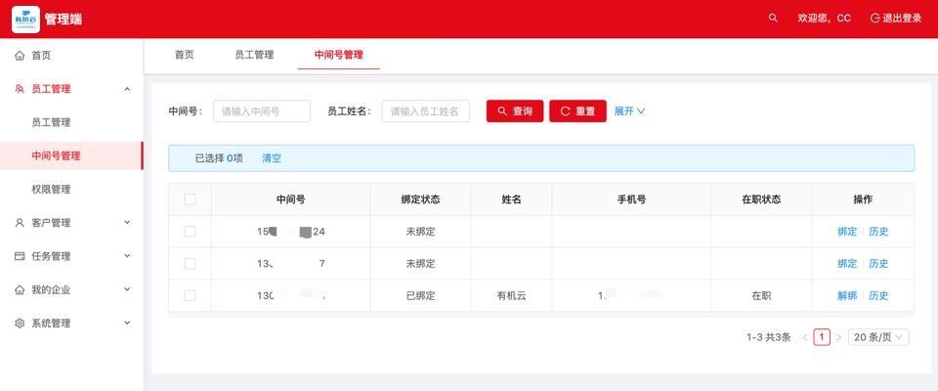Switch to the 员工管理 tab
This screenshot has width=938, height=391.
[x=254, y=55]
